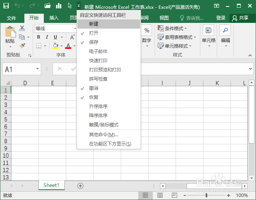Click the 告诉我 search box
This screenshot has height=200, width=256.
tap(192, 18)
